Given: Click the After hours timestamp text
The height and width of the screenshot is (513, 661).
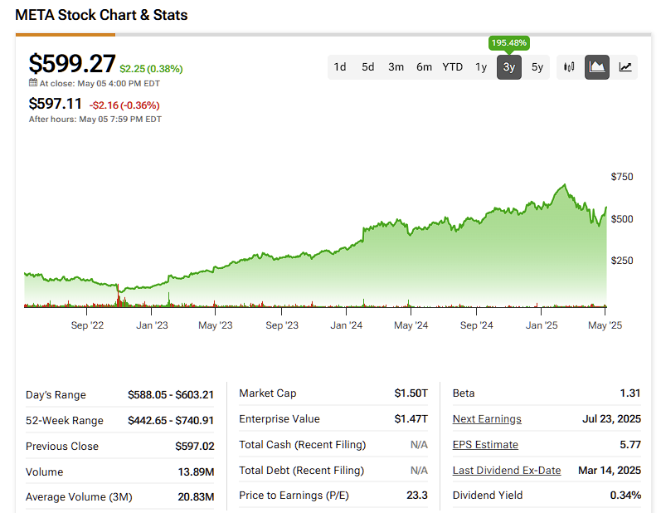Looking at the screenshot, I should coord(95,120).
